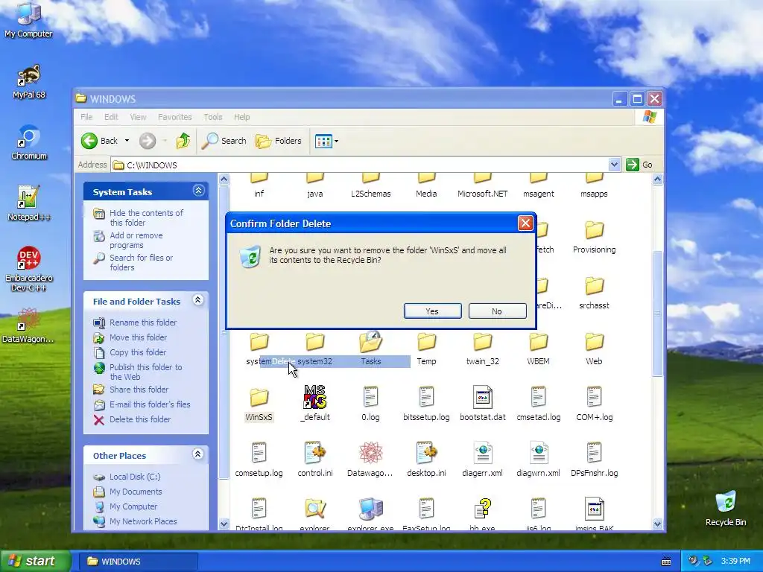Click Add or remove programs link
The width and height of the screenshot is (763, 572).
click(136, 240)
